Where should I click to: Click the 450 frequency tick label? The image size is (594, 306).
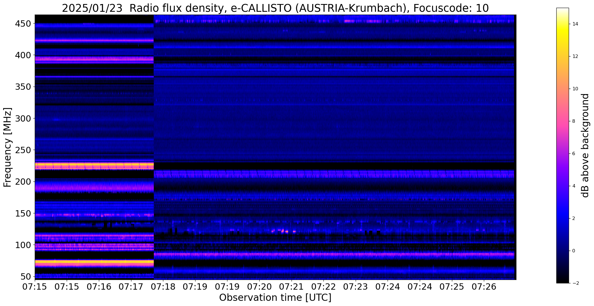point(22,24)
